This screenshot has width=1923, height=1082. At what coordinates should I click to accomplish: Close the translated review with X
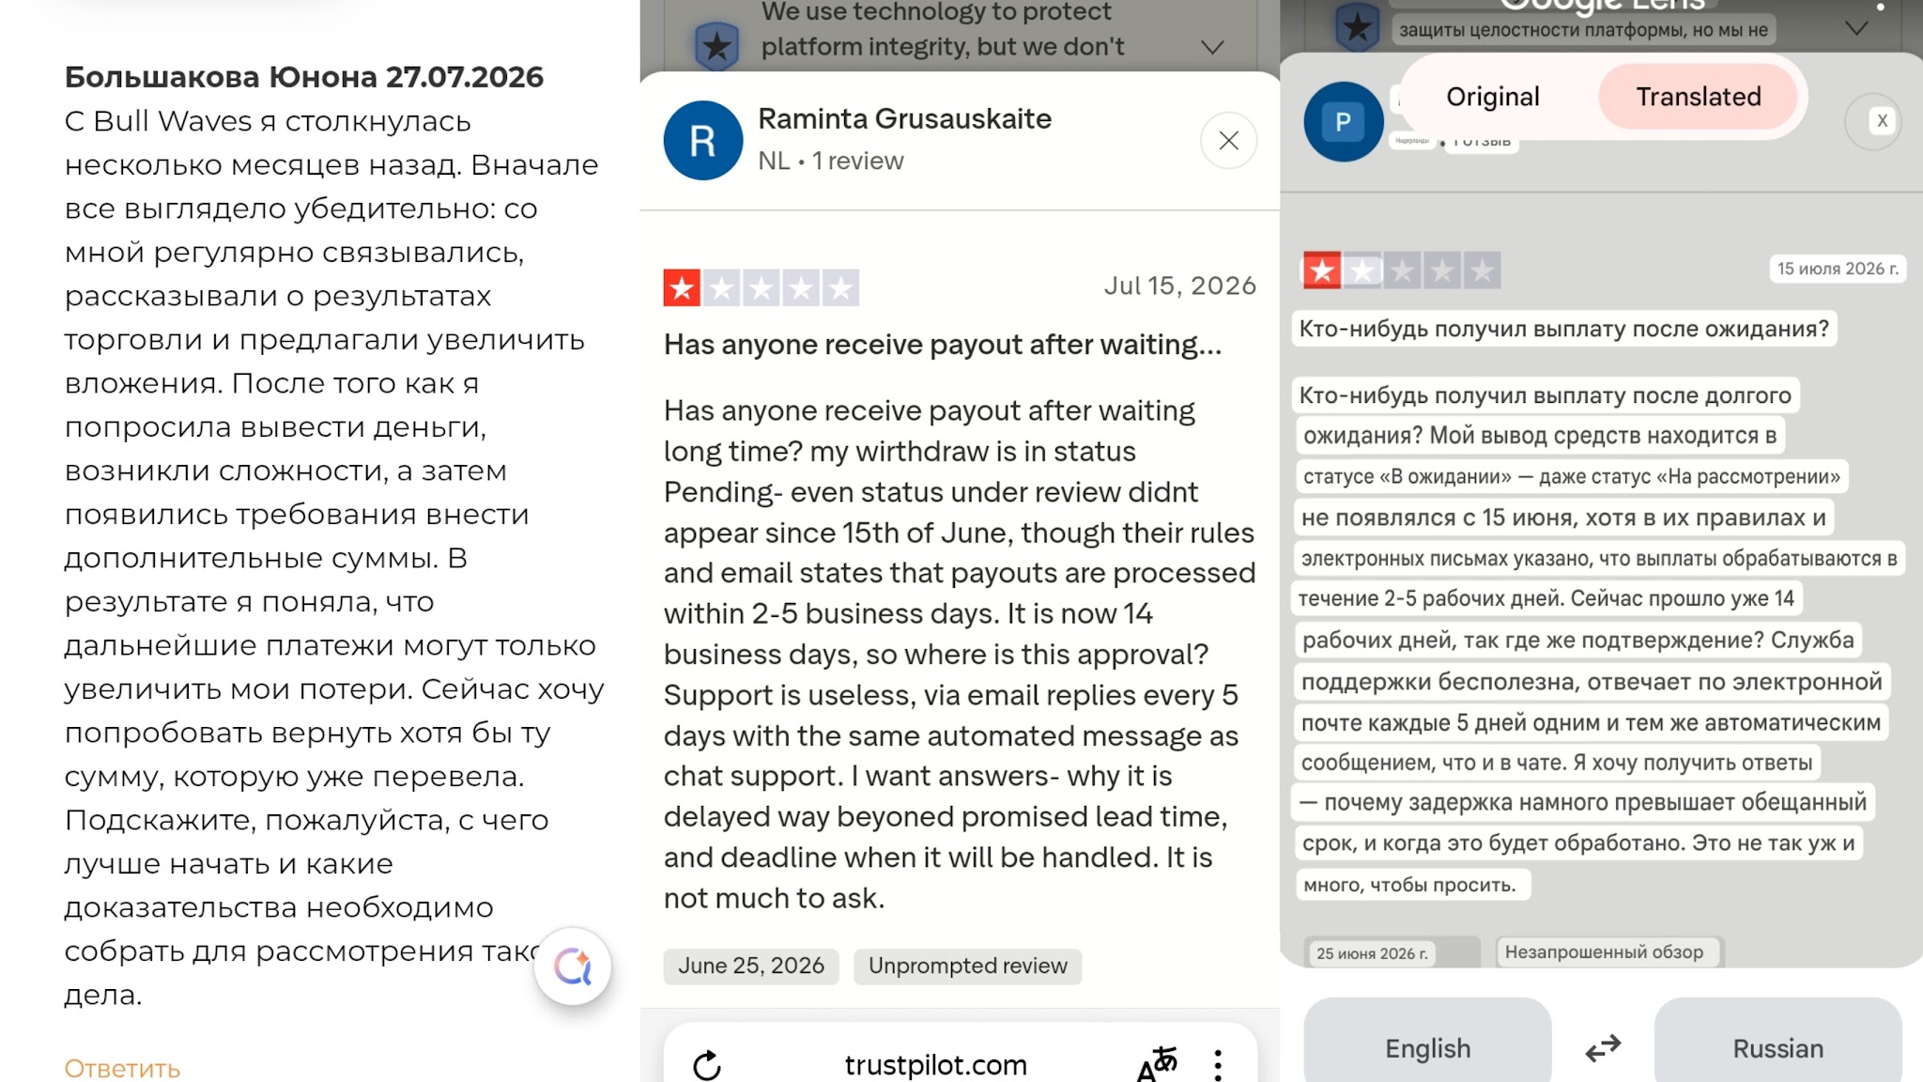(1882, 121)
